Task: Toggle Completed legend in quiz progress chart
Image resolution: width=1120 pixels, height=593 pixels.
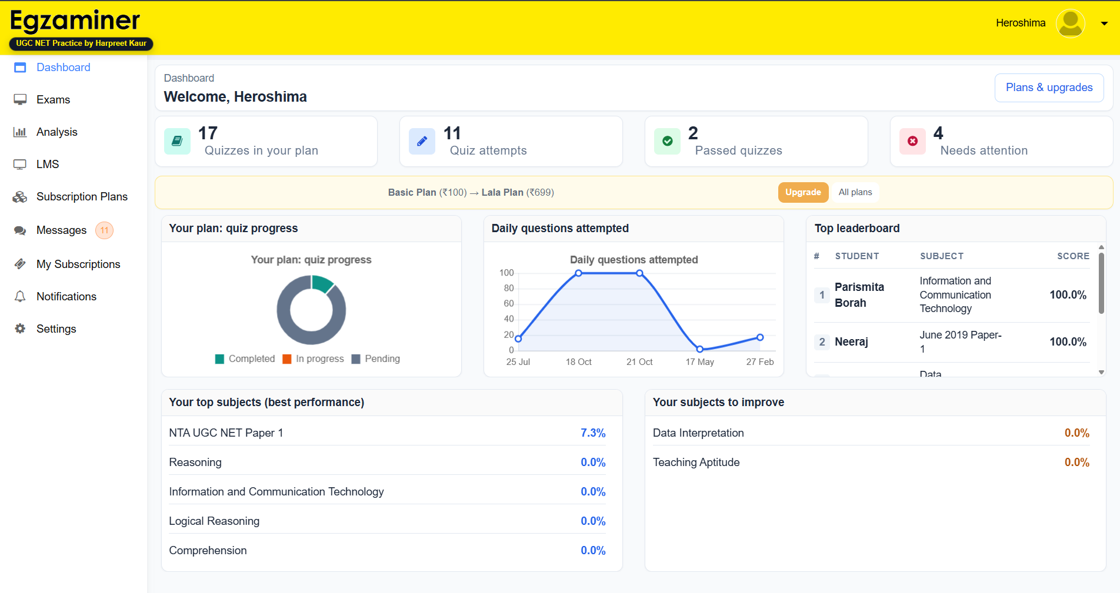Action: tap(245, 359)
